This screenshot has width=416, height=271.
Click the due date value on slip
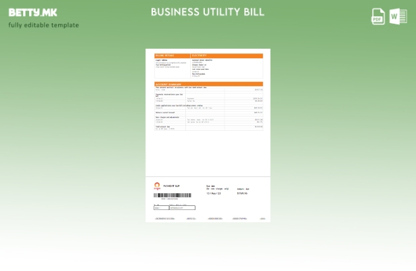(x=214, y=193)
